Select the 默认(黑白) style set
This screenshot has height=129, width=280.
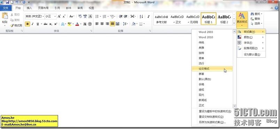(212, 79)
